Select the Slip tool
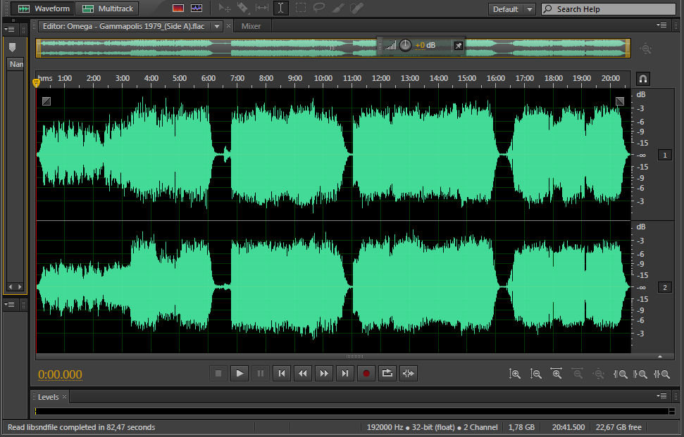The height and width of the screenshot is (437, 684). tap(262, 8)
